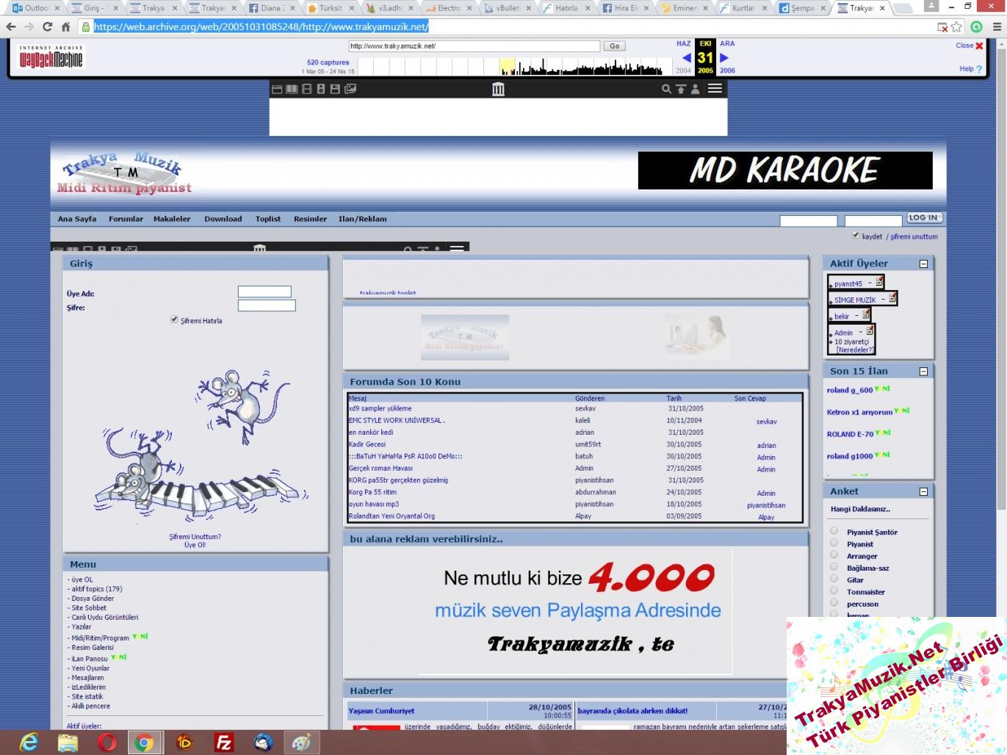The width and height of the screenshot is (1007, 755).
Task: Click the note icon beside pyanst45
Action: click(879, 281)
